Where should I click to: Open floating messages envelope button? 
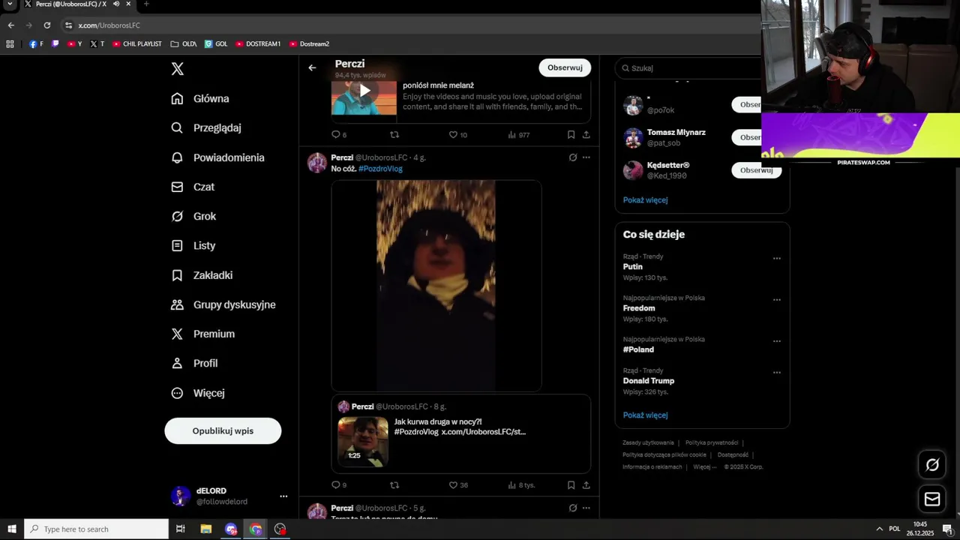[x=932, y=499]
